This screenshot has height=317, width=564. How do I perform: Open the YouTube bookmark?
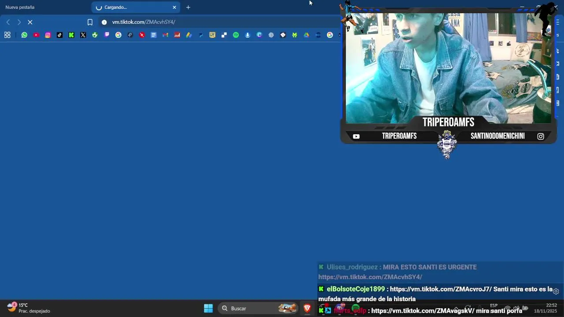click(x=36, y=35)
